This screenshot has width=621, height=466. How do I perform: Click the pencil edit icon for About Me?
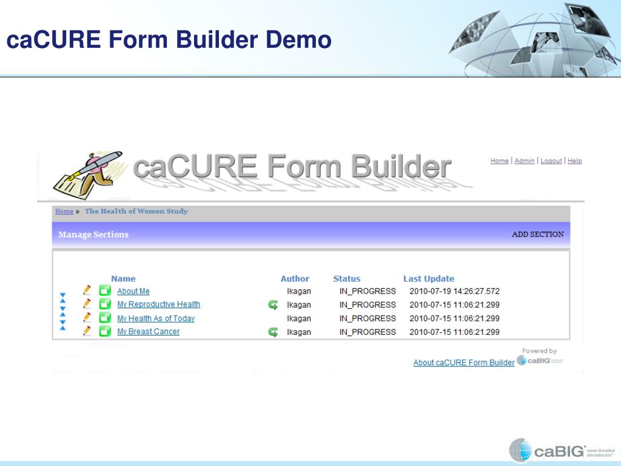point(87,290)
